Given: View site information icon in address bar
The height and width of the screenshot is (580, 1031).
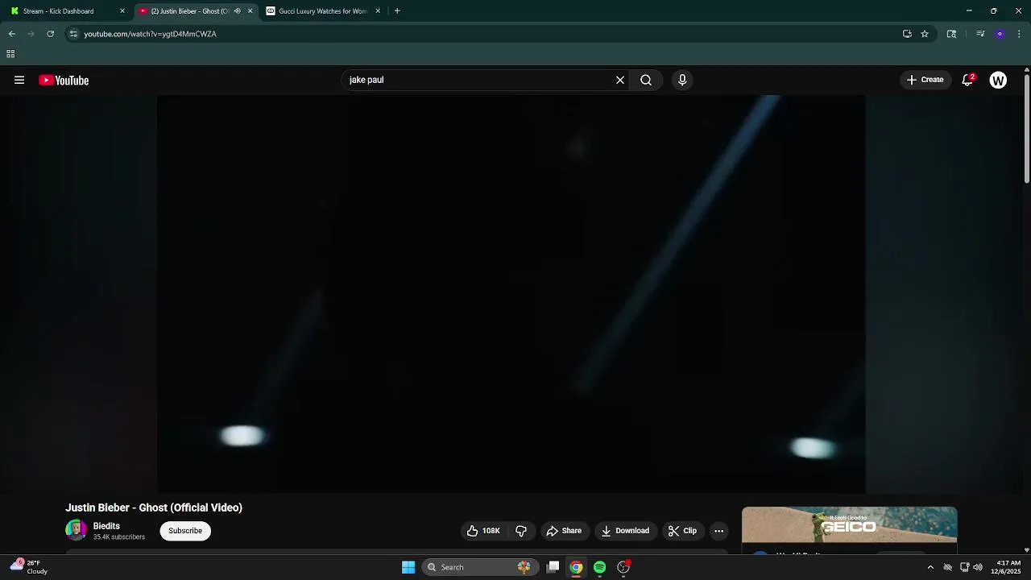Looking at the screenshot, I should click(73, 34).
